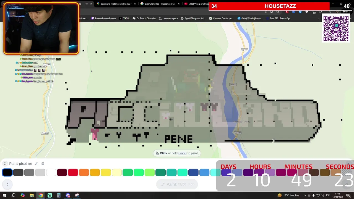Open Windows taskbar search
This screenshot has width=354, height=199.
click(13, 195)
